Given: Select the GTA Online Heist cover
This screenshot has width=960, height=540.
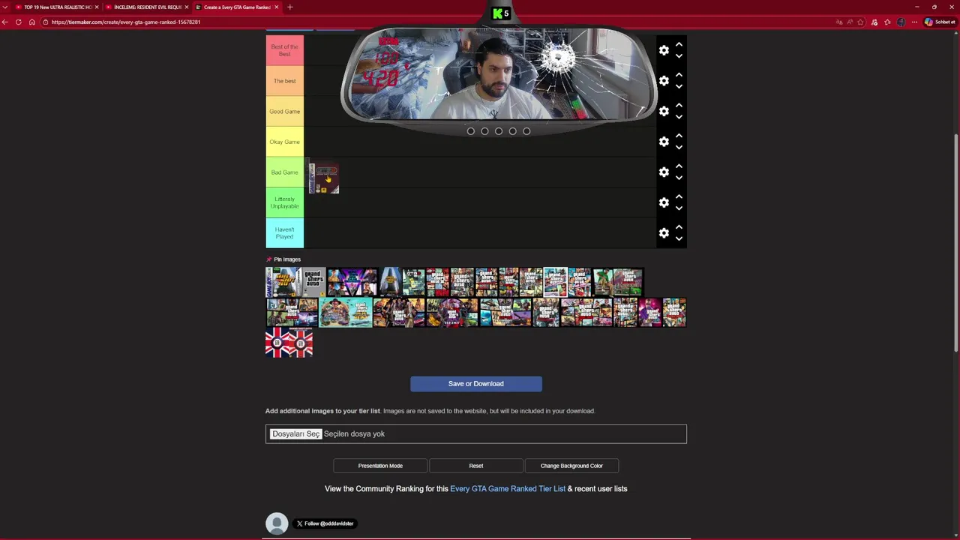Looking at the screenshot, I should click(x=452, y=313).
